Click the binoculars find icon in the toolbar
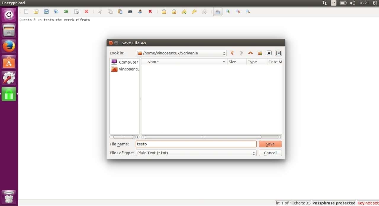The width and height of the screenshot is (379, 206). (x=130, y=12)
